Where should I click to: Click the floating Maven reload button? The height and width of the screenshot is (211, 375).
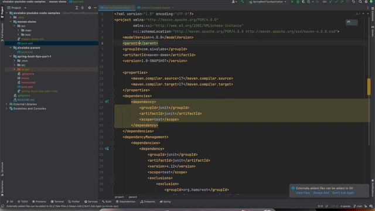pos(352,22)
